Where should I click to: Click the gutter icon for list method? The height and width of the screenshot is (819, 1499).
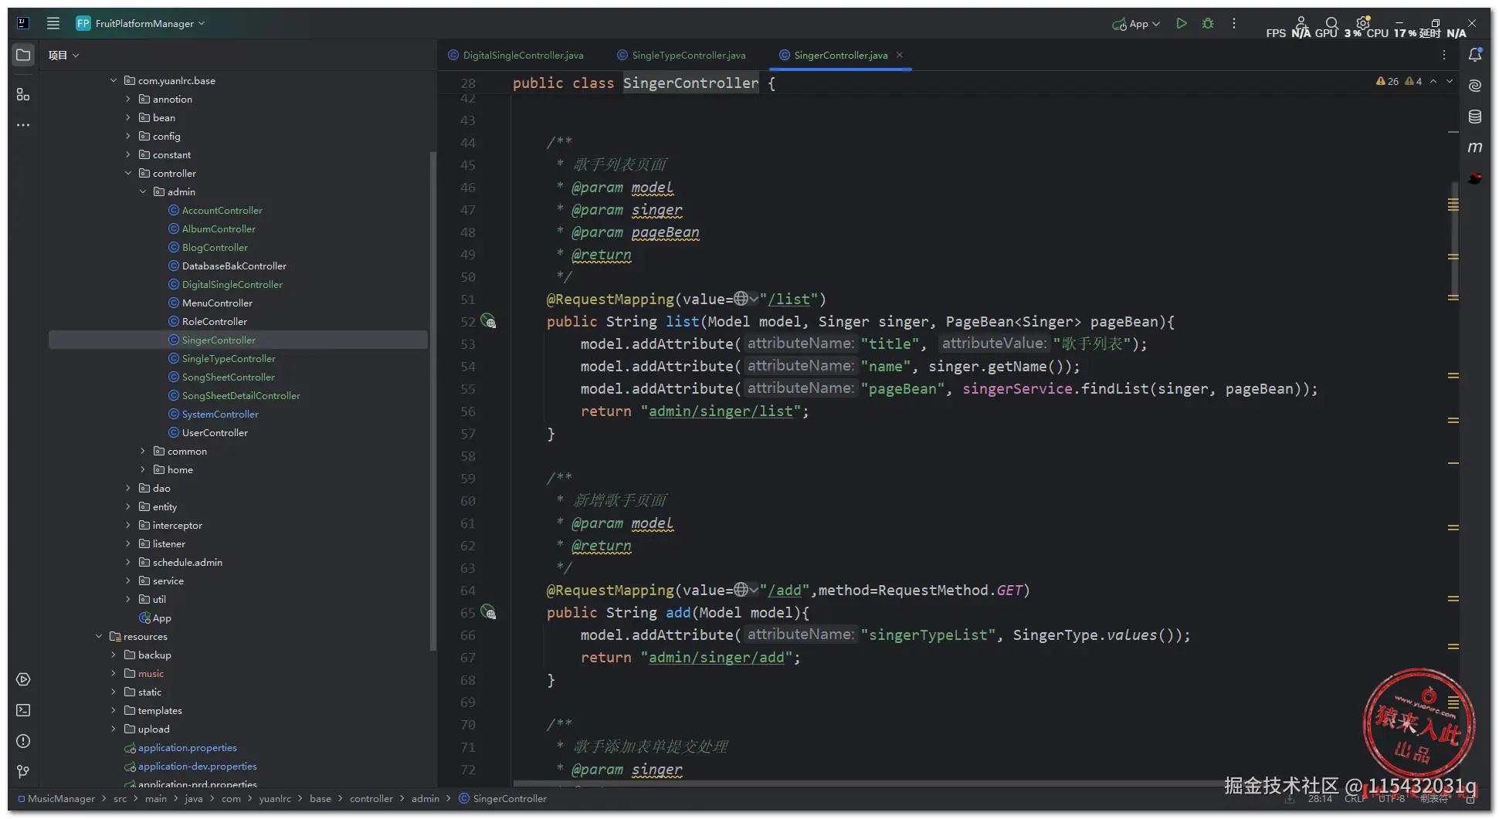tap(488, 321)
